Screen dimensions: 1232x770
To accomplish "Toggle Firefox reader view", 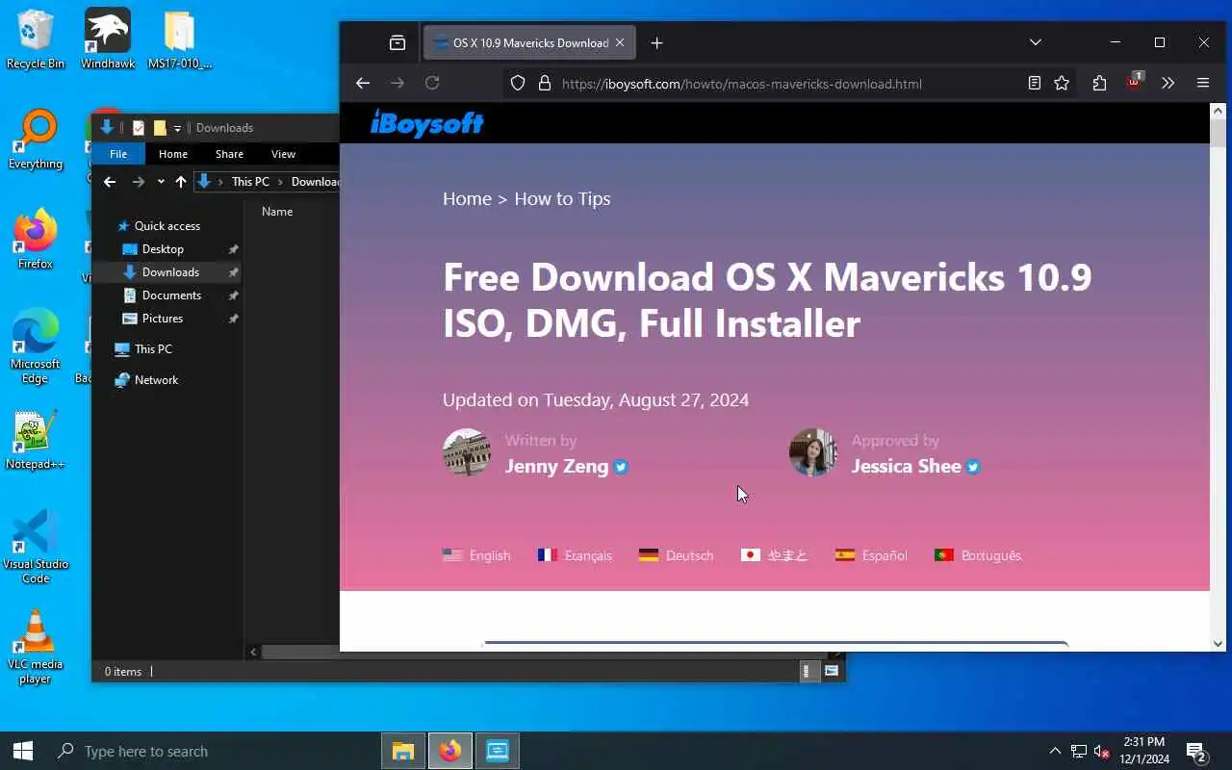I will [x=1035, y=83].
